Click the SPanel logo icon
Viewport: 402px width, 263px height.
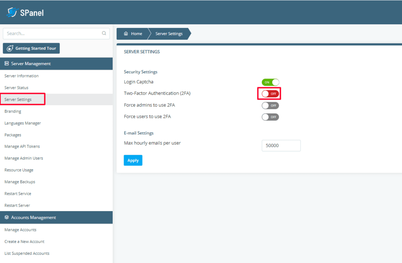click(x=13, y=11)
